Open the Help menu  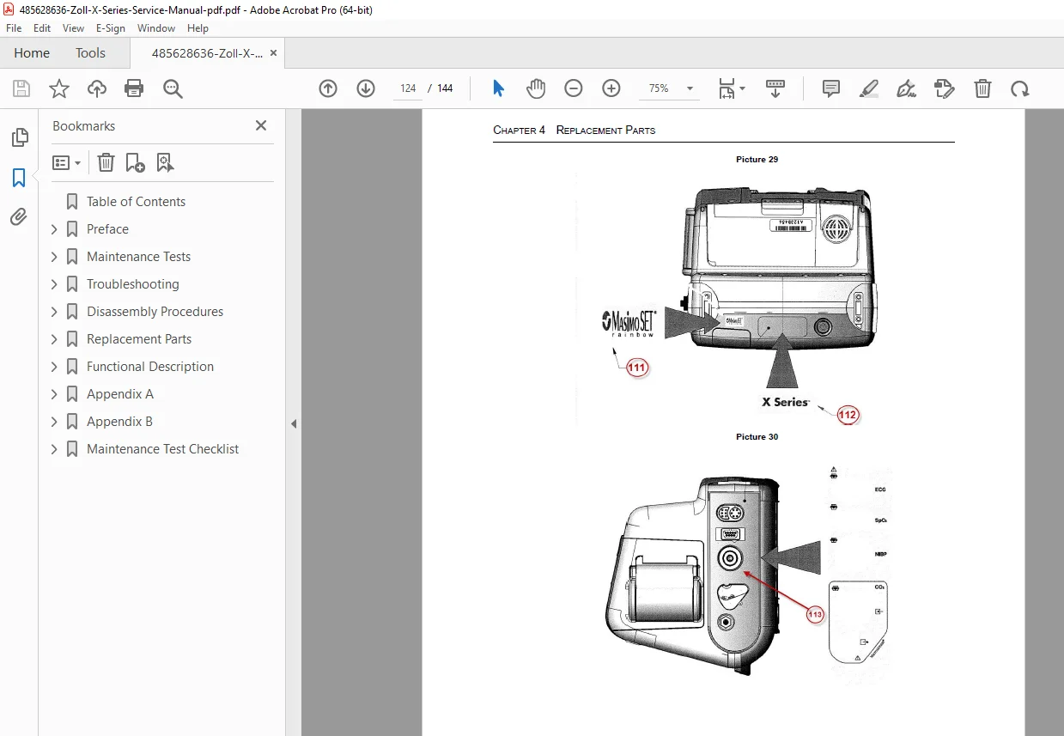pyautogui.click(x=198, y=28)
